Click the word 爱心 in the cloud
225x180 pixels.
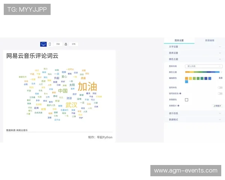tap(64, 76)
